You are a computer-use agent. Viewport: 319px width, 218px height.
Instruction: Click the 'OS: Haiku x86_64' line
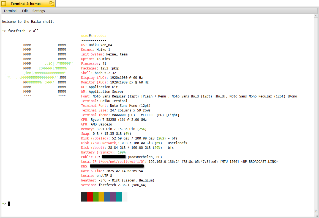97,45
